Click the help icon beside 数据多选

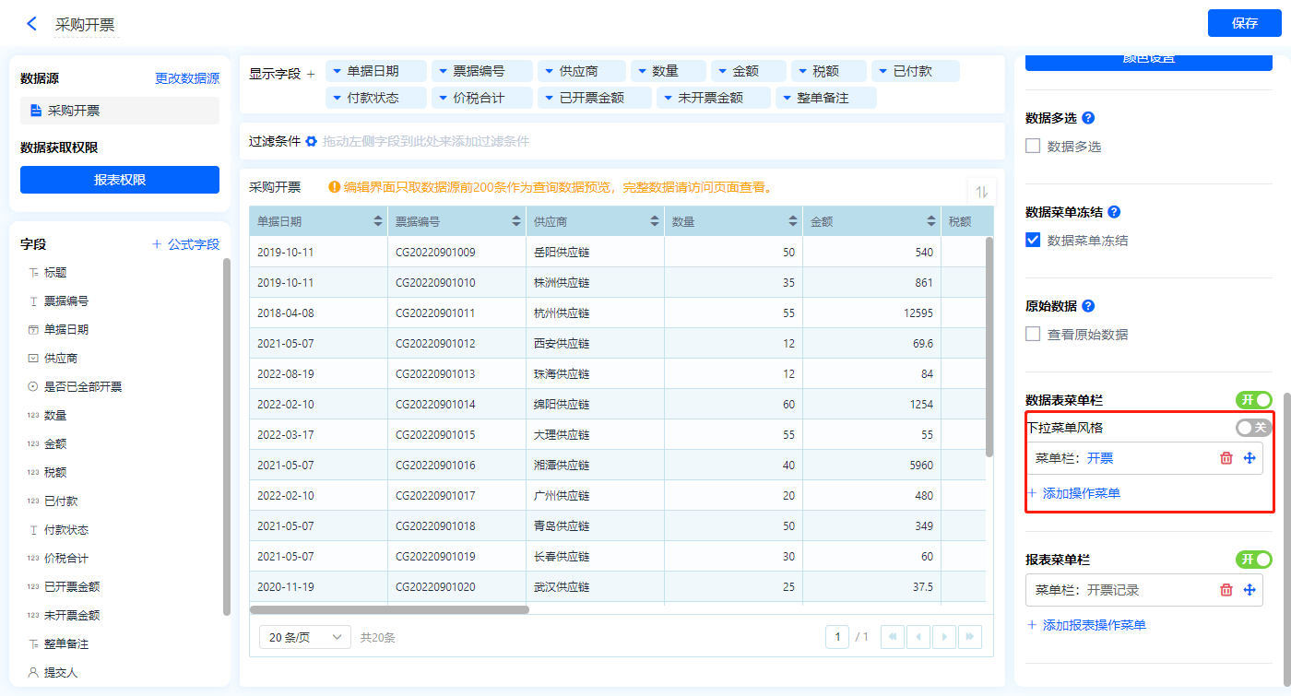[x=1088, y=118]
